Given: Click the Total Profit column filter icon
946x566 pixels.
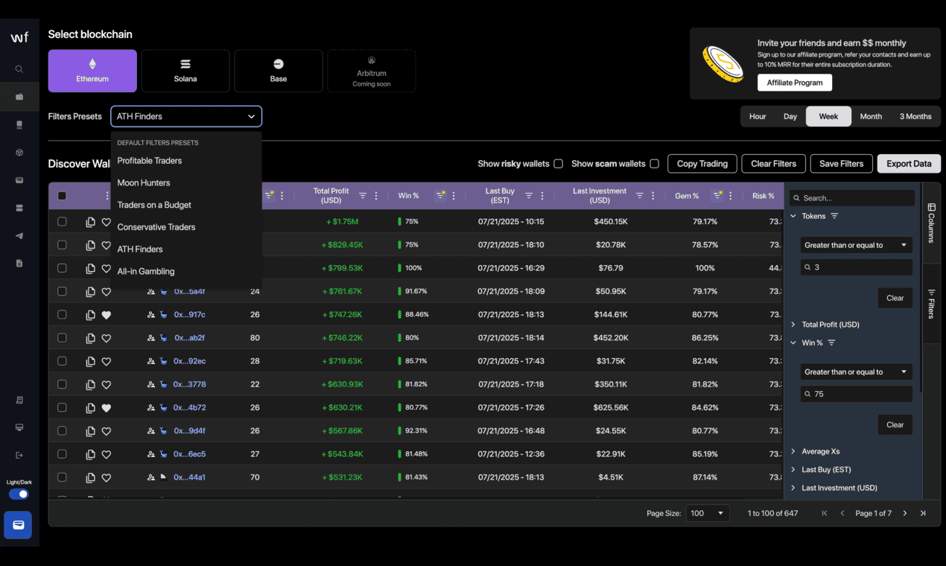Looking at the screenshot, I should pos(363,196).
